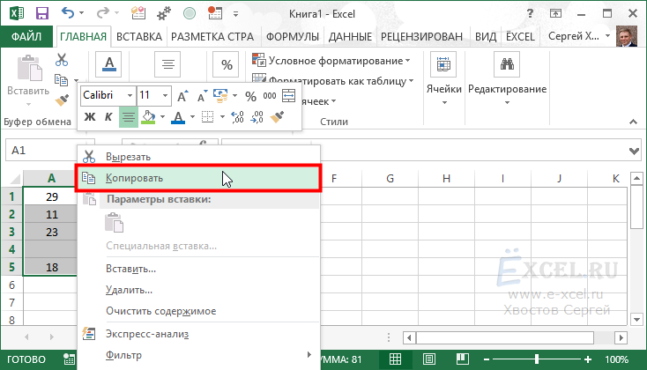Switch to the ФОРМУЛЫ tab
The width and height of the screenshot is (647, 370).
(x=292, y=37)
